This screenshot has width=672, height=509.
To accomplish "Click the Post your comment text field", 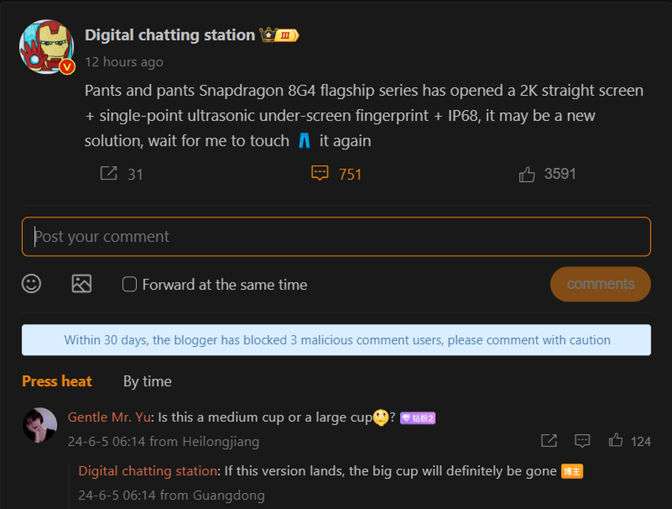I will pyautogui.click(x=336, y=237).
